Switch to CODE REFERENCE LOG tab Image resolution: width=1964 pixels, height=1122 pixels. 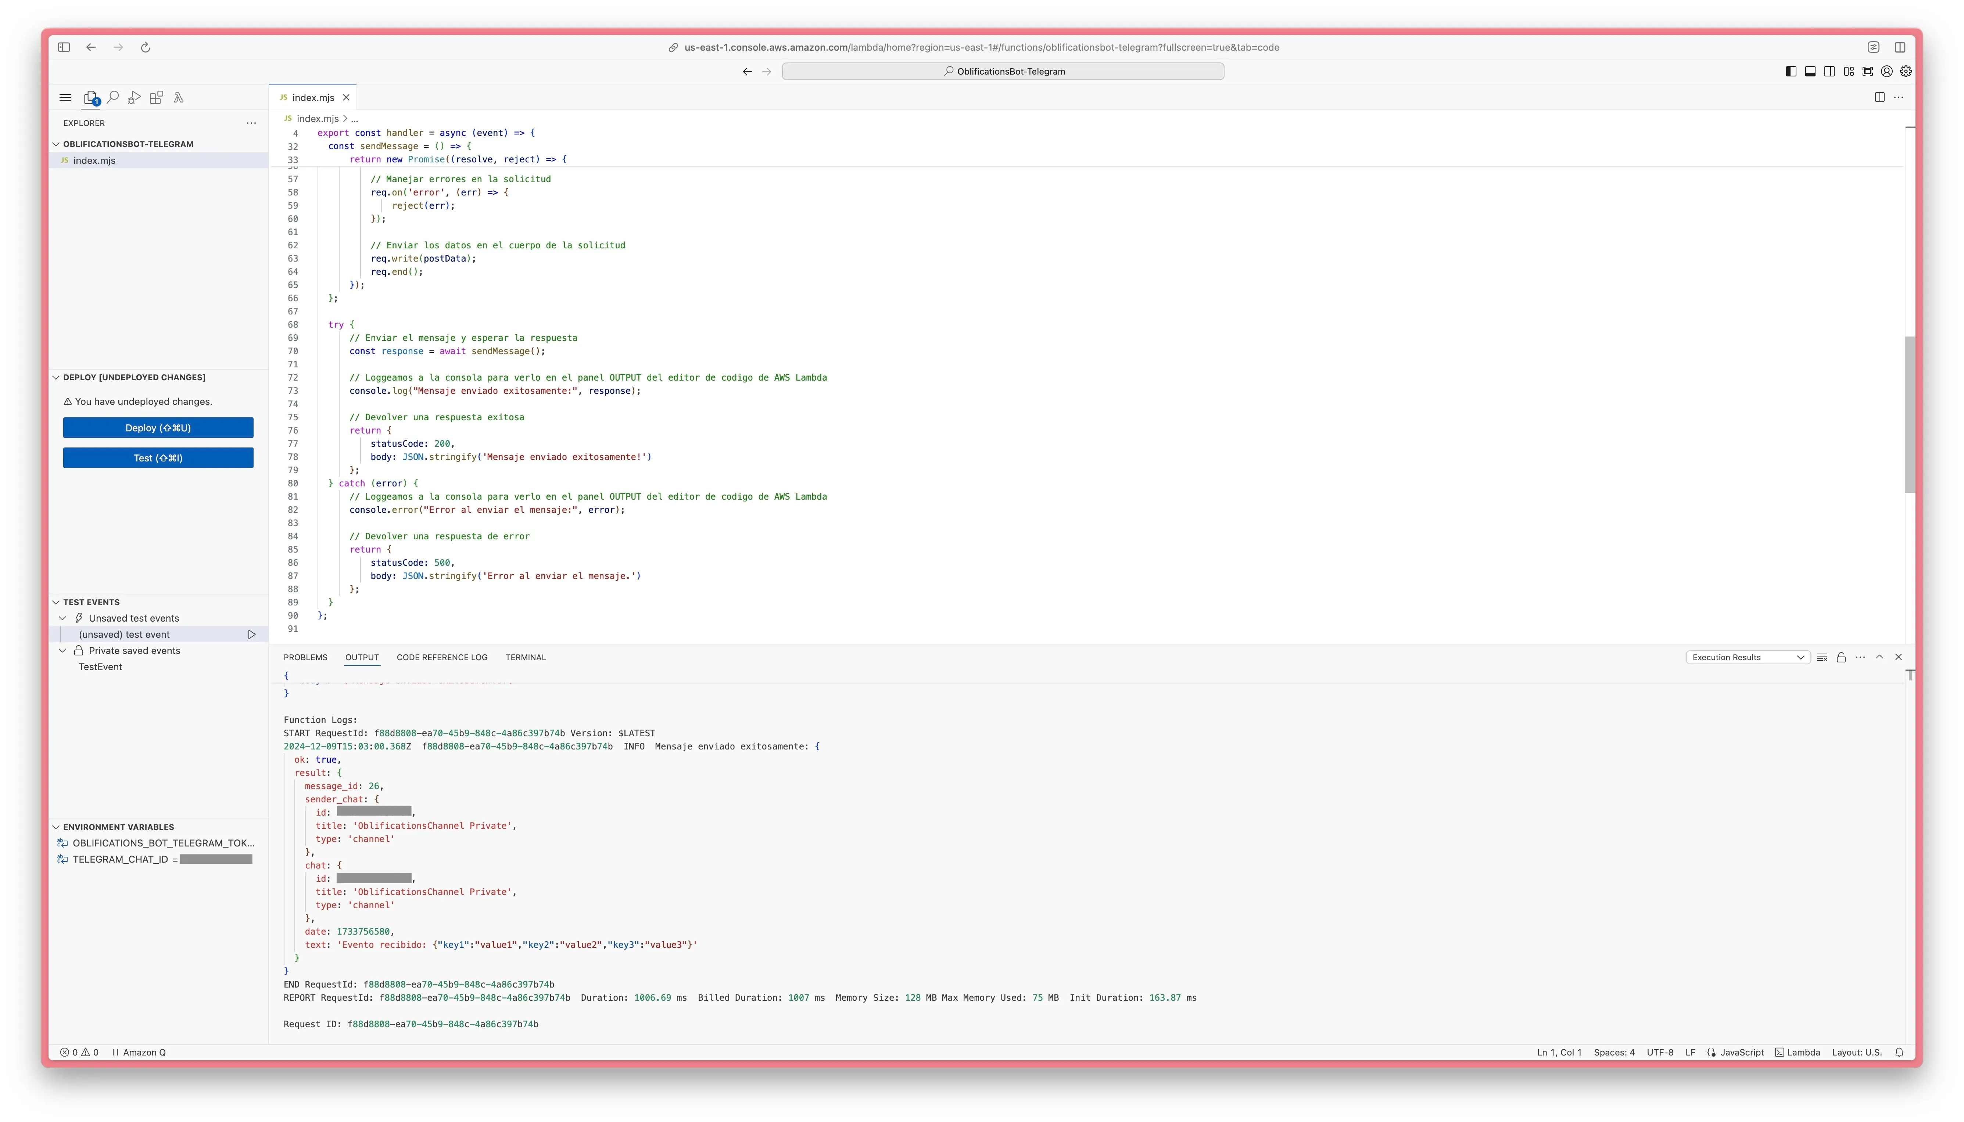point(442,657)
